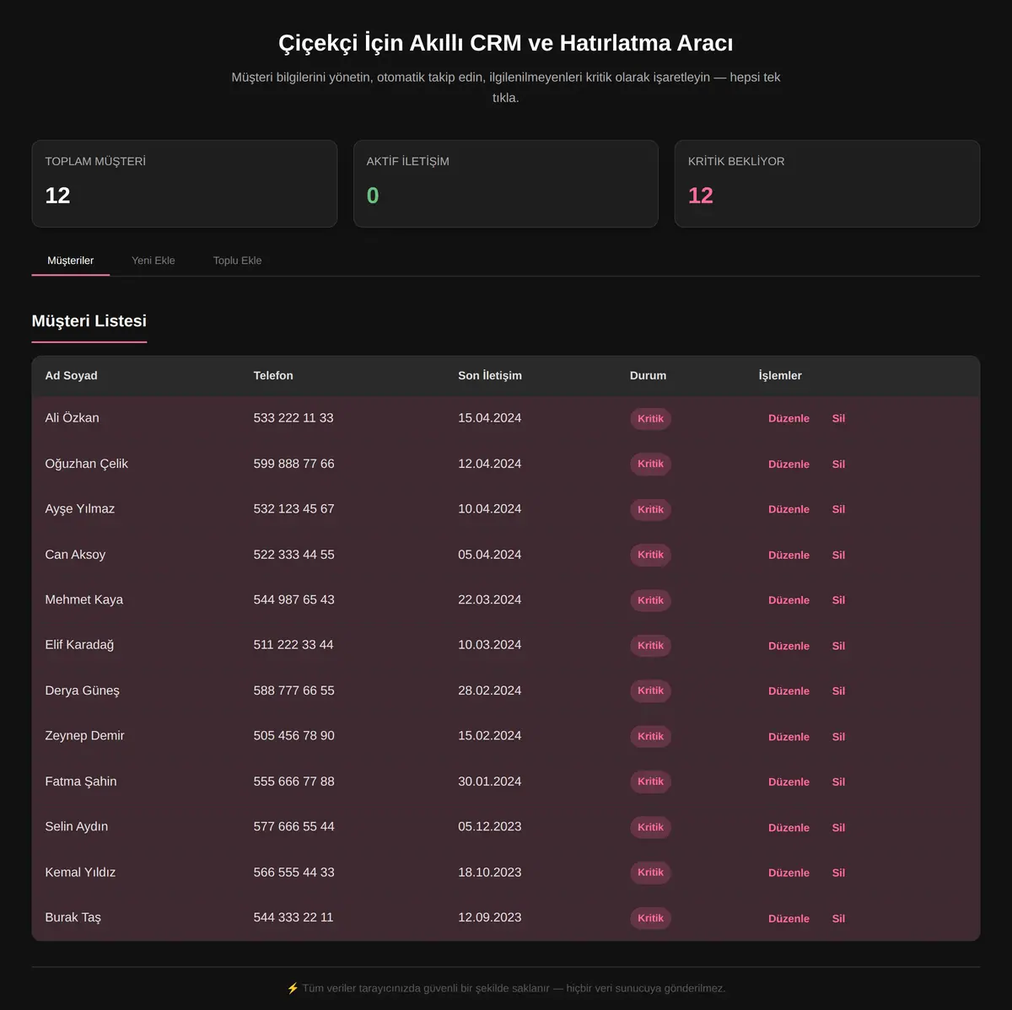The image size is (1012, 1010).
Task: Click the date 30.01.2024
Action: pos(490,782)
